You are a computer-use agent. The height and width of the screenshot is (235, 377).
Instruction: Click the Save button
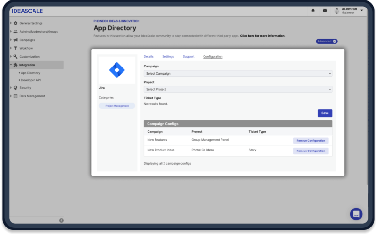325,113
